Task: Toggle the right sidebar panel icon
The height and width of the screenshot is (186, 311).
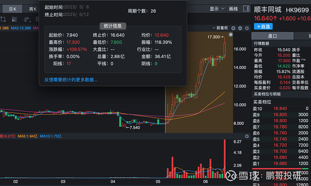Action: coord(246,9)
